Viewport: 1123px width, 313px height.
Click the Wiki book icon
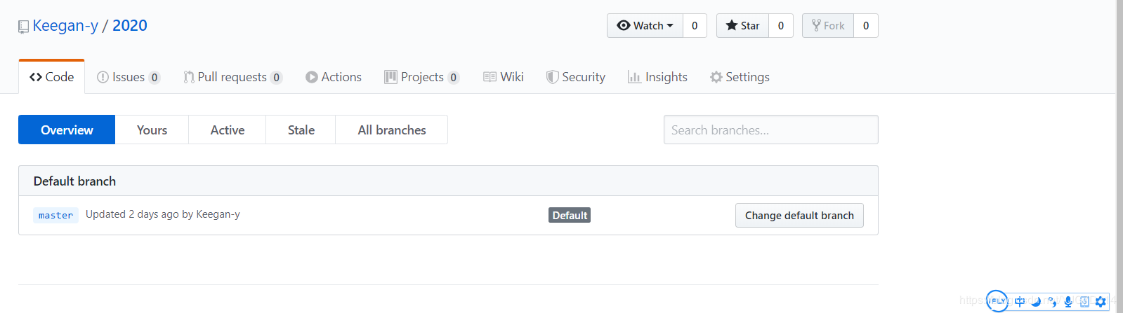click(x=490, y=77)
